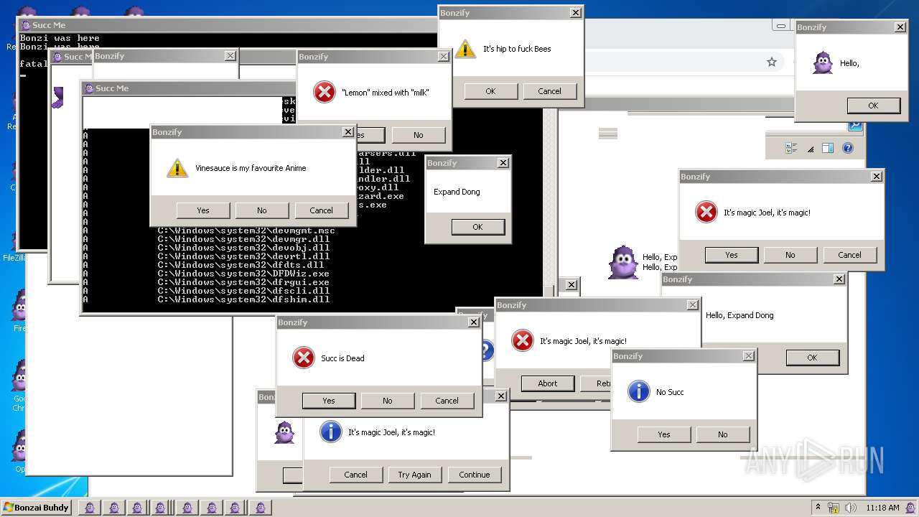Click the blue info icon beside No Succ
919x517 pixels.
[639, 391]
